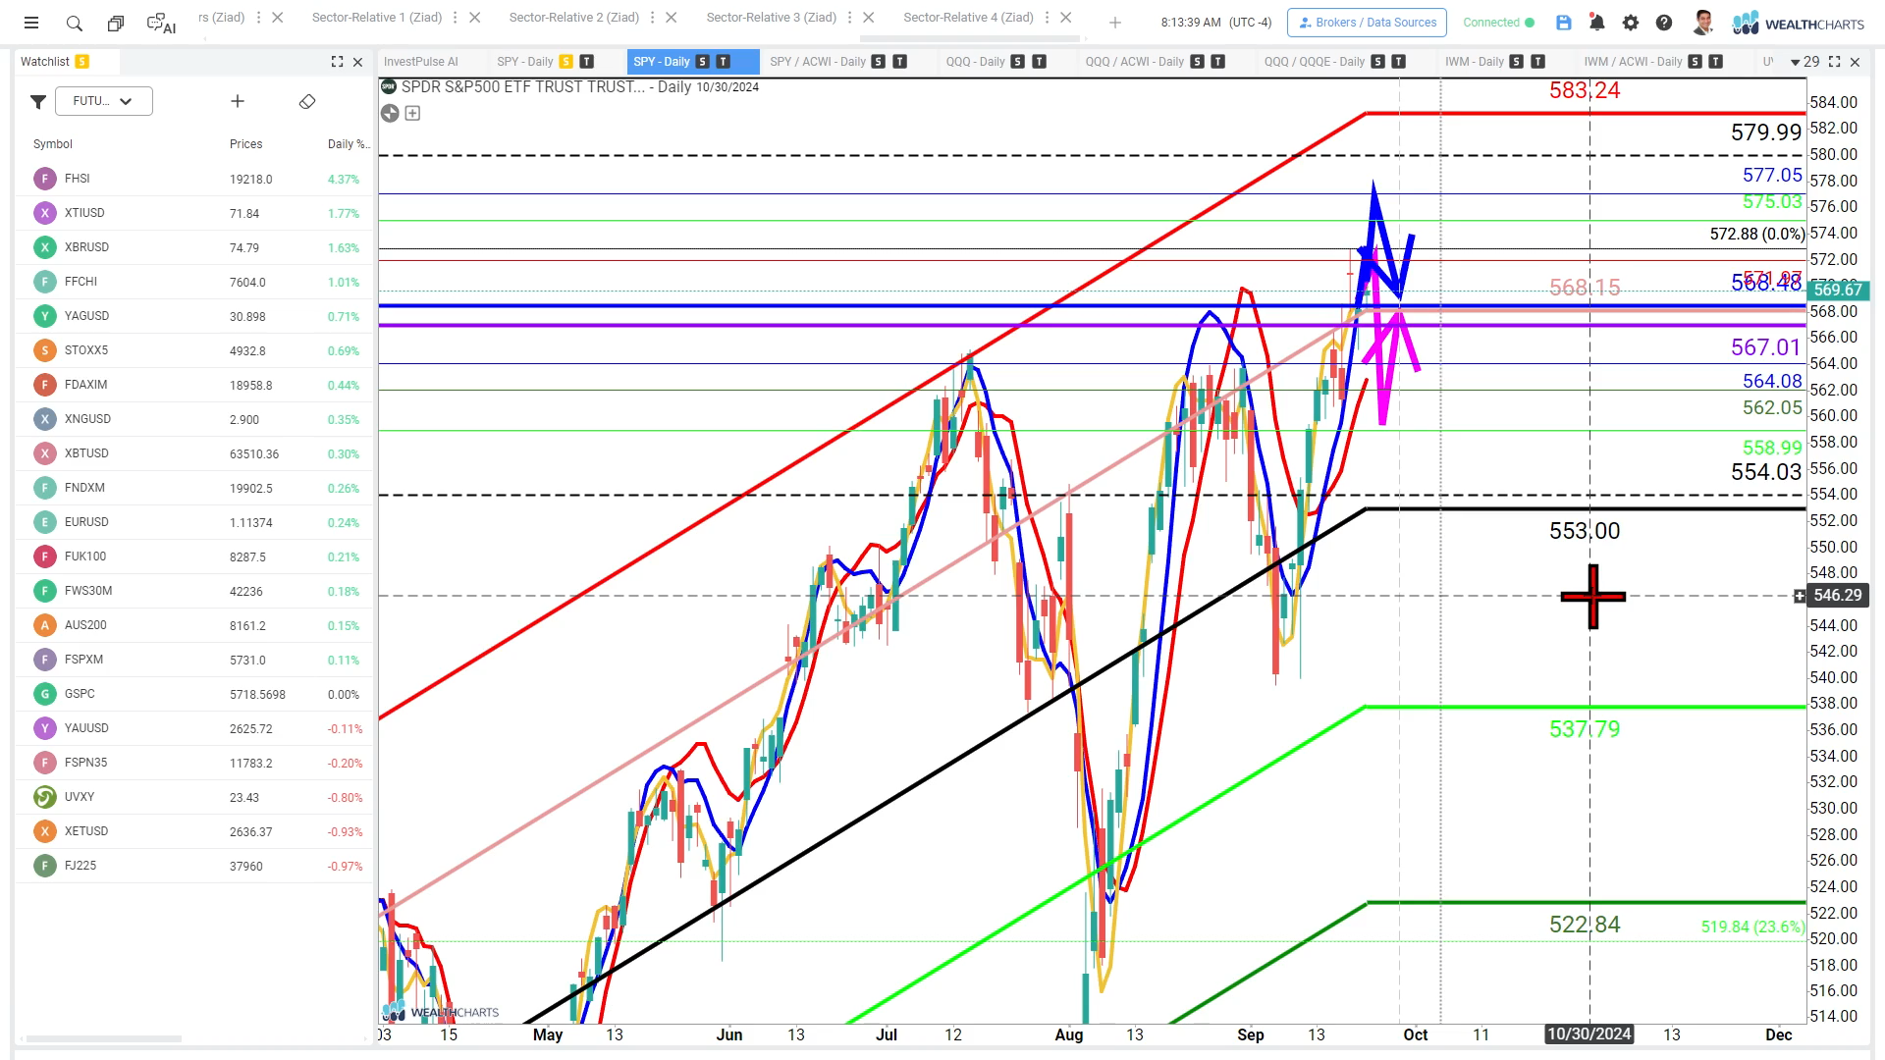Open the AI chat assistant icon
The image size is (1885, 1060).
(161, 23)
